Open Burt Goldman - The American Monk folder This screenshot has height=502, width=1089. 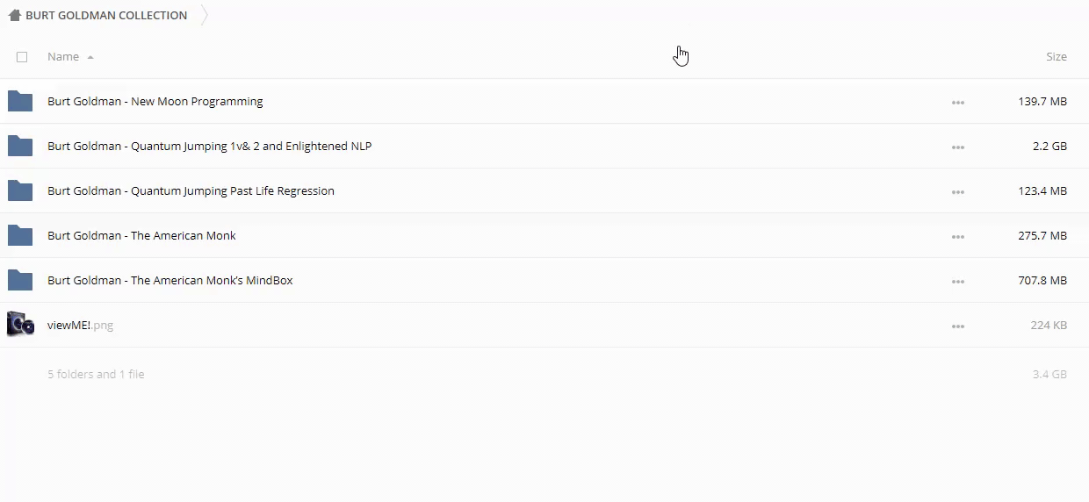tap(141, 236)
